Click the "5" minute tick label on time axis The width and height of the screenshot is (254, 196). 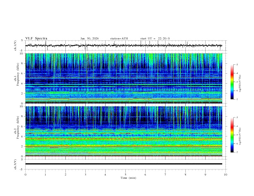(x=125, y=175)
